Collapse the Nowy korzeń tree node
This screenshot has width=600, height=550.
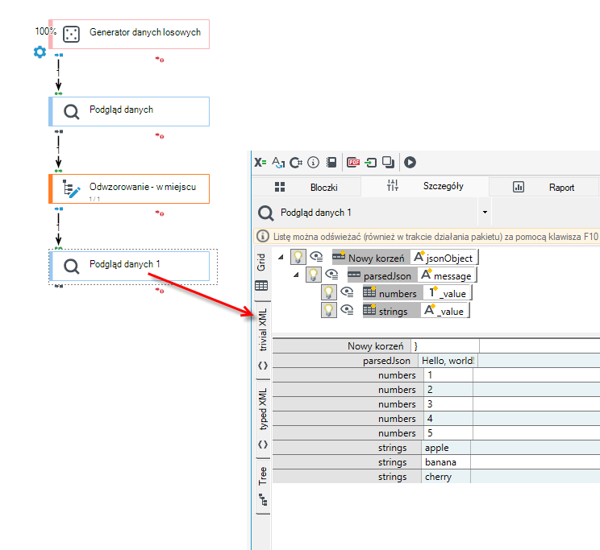tap(281, 257)
